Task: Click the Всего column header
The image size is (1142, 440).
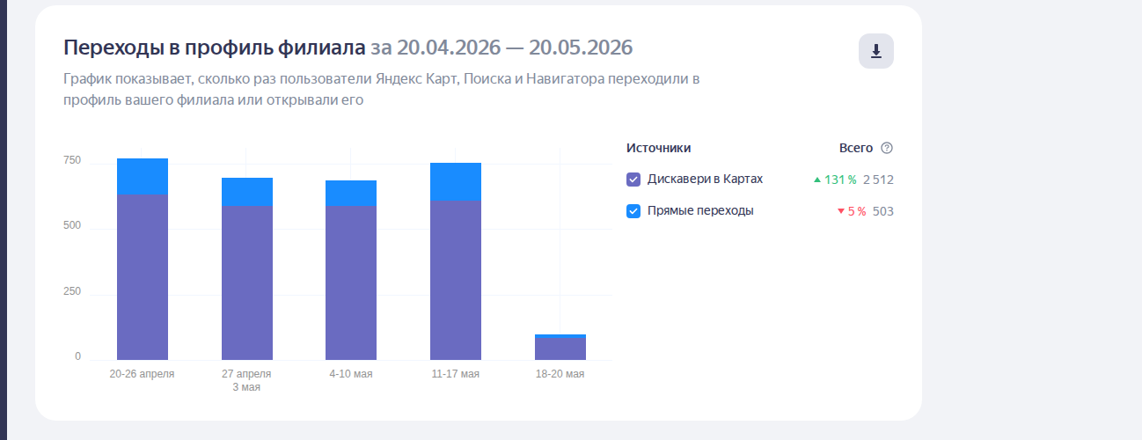Action: pos(856,148)
